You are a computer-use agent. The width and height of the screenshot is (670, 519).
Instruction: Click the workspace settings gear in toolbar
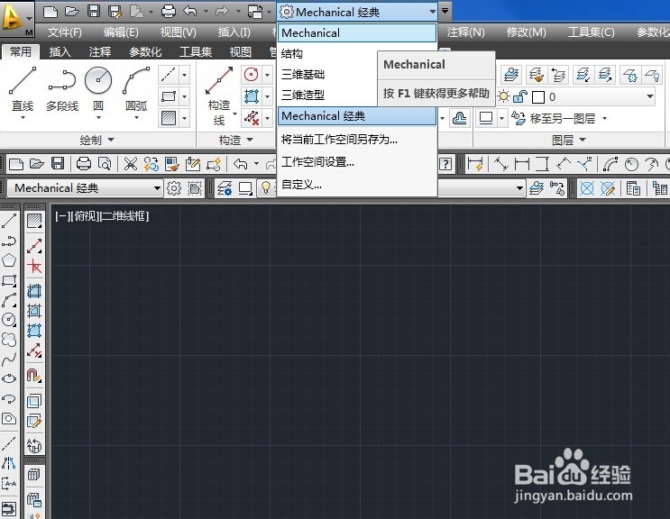173,188
